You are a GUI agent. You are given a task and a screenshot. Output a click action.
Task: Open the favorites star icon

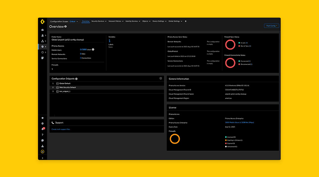(42, 118)
